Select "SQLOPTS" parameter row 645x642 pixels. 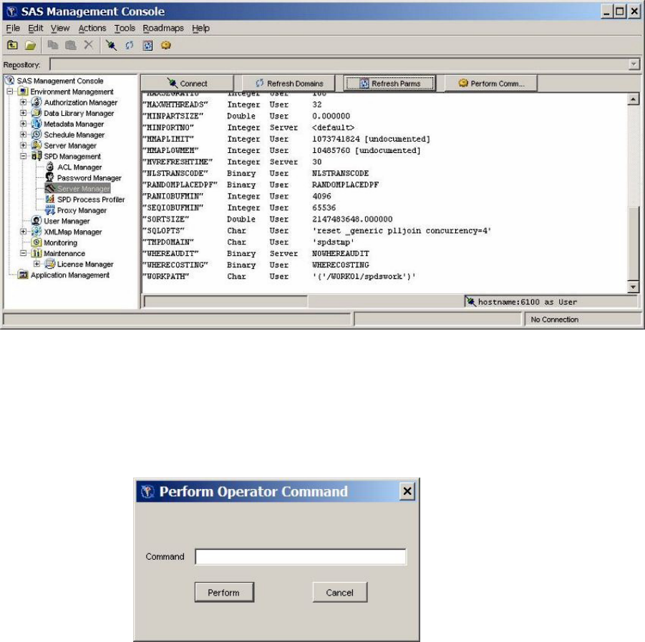pyautogui.click(x=316, y=230)
